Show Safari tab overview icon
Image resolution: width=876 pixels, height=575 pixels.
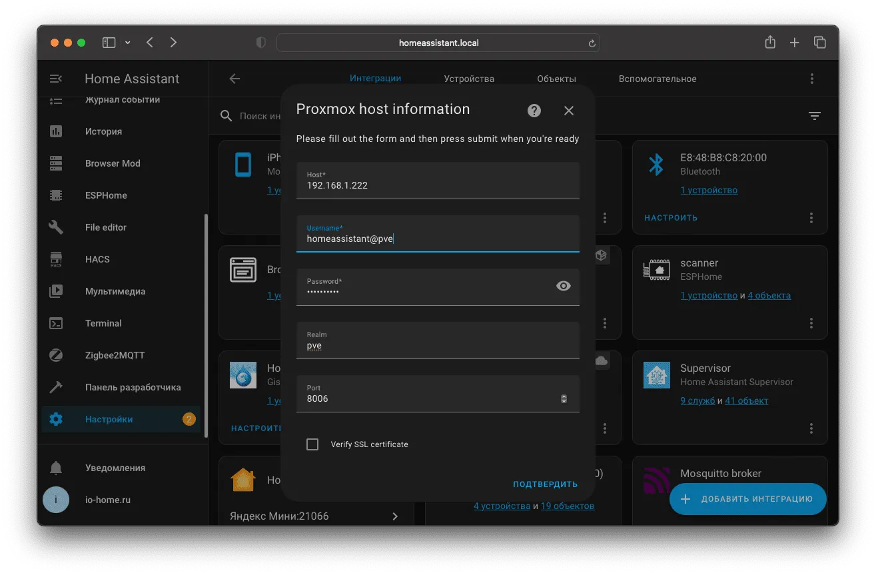tap(819, 43)
